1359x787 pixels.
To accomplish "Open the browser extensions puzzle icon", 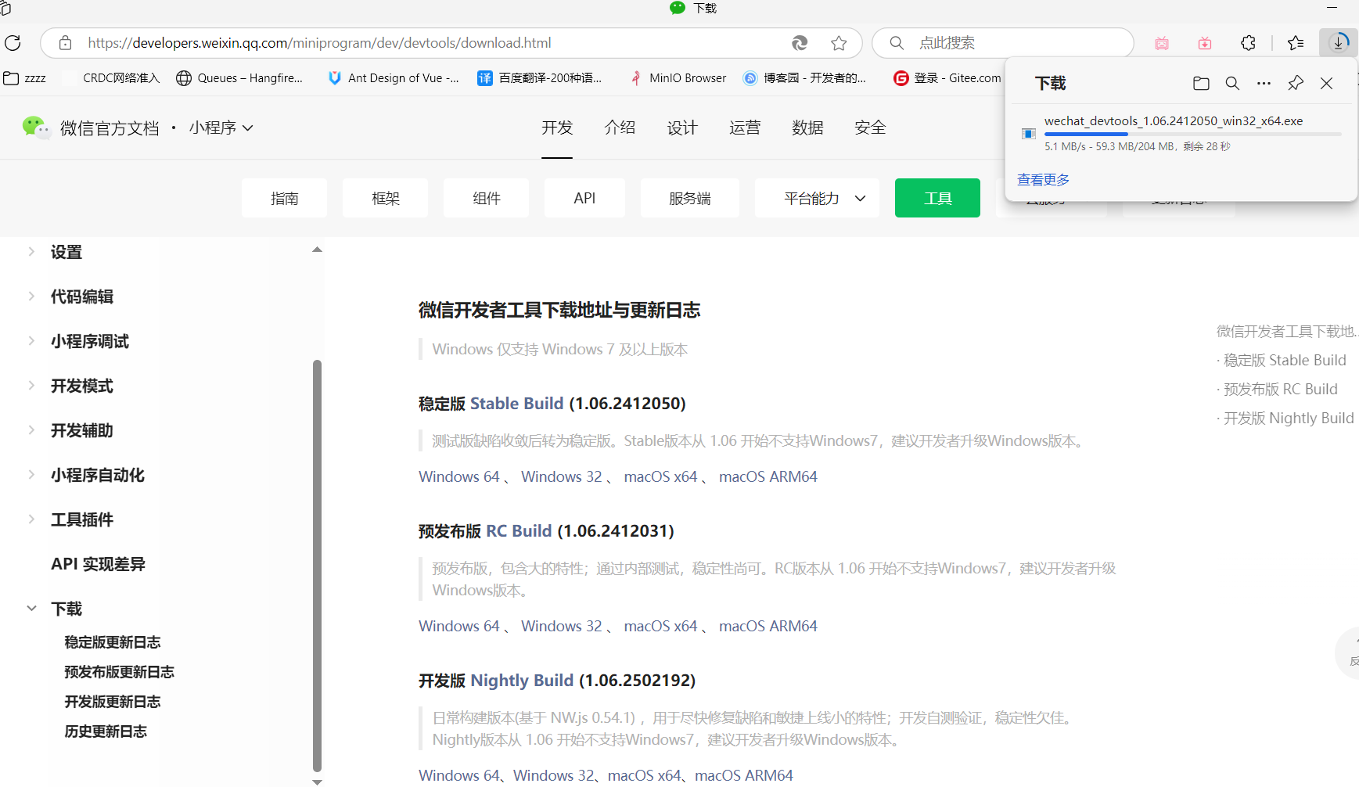I will [1248, 43].
